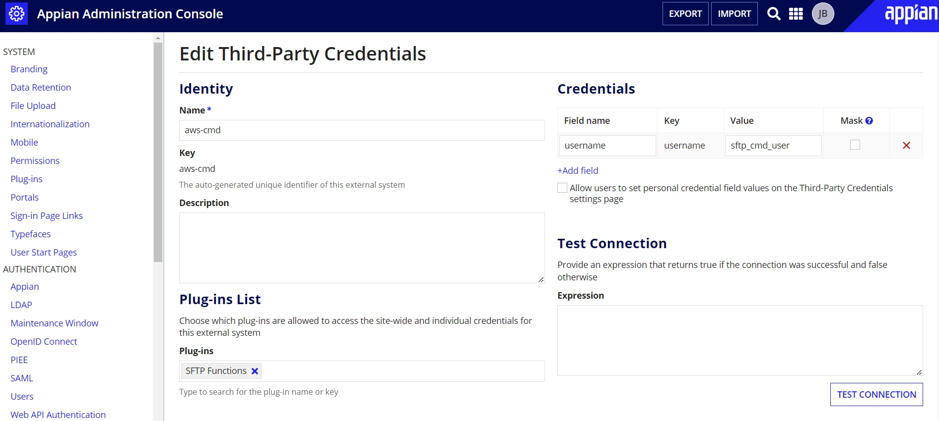
Task: Open the JB user avatar menu
Action: (823, 14)
